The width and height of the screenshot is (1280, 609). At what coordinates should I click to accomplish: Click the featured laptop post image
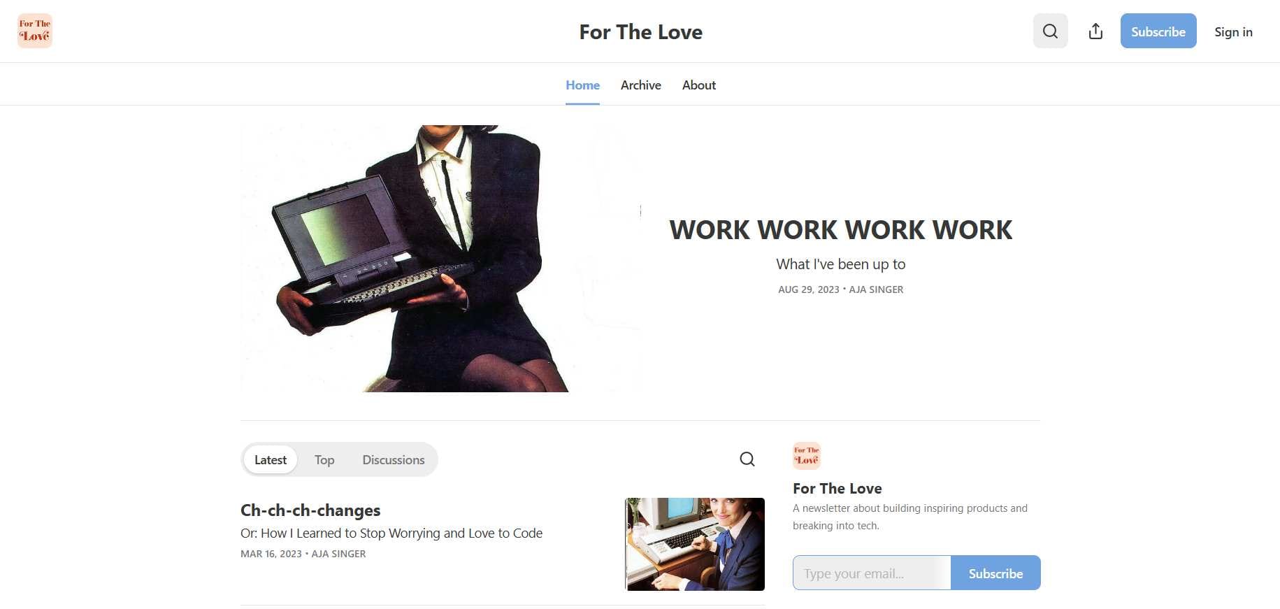pos(440,259)
